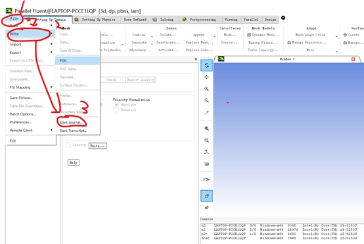Close the Window 1 graphics tab
364x244 pixels.
pyautogui.click(x=353, y=59)
